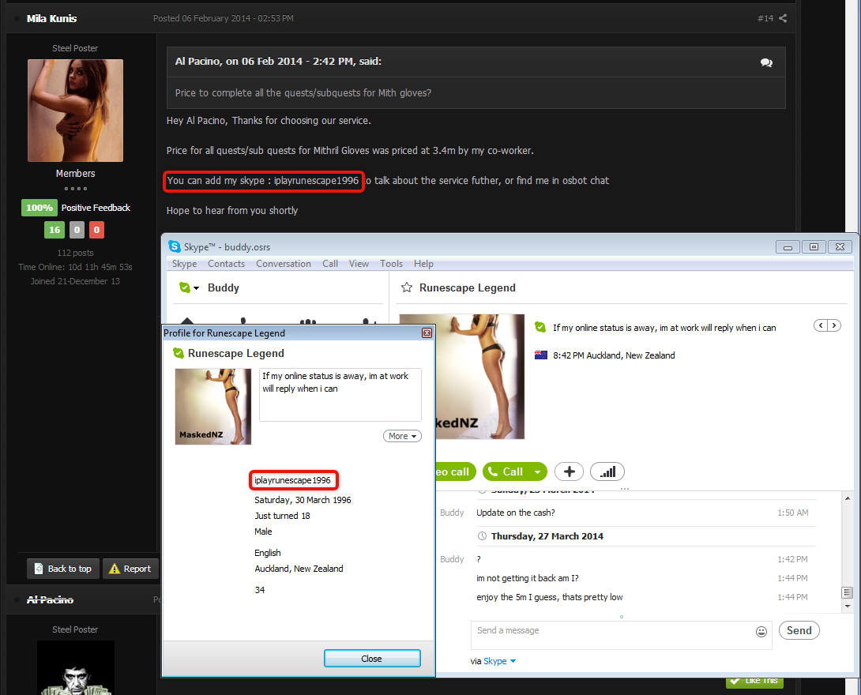The image size is (861, 695).
Task: Open Mila Kunis profile name link
Action: tap(51, 18)
